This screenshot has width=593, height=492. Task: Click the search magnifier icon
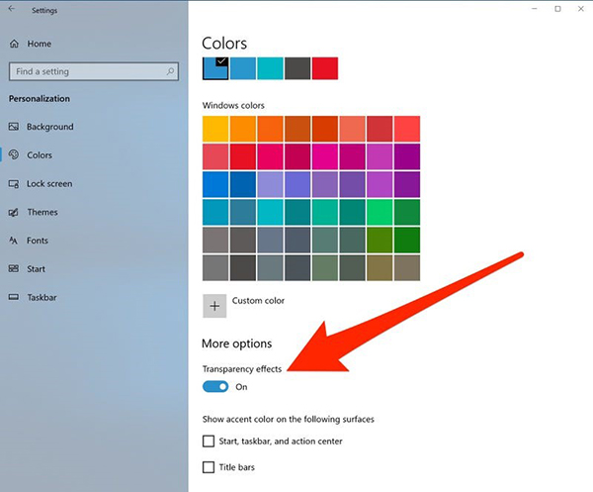point(171,72)
